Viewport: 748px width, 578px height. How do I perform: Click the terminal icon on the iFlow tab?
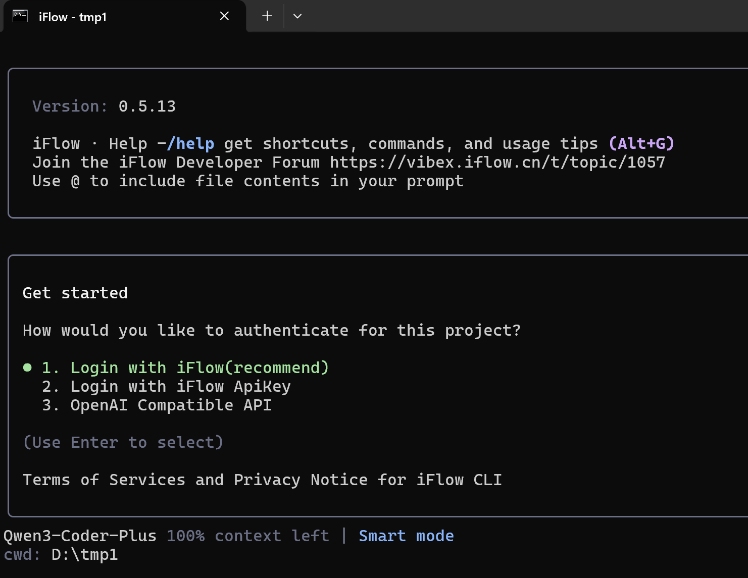[x=20, y=16]
